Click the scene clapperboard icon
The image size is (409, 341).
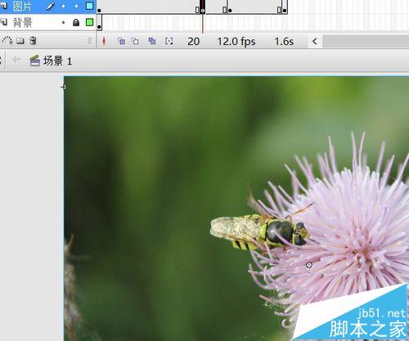[34, 61]
